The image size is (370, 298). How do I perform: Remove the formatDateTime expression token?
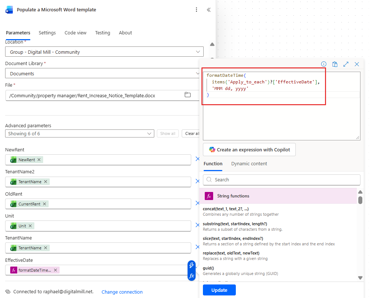56,270
